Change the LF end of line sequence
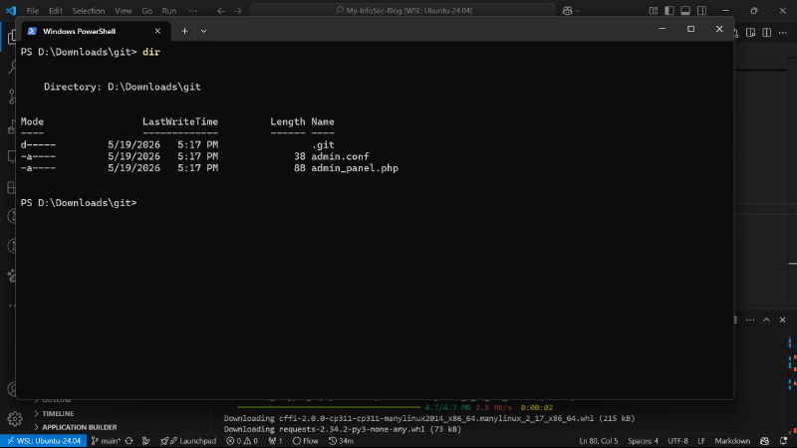This screenshot has width=797, height=448. coord(701,441)
